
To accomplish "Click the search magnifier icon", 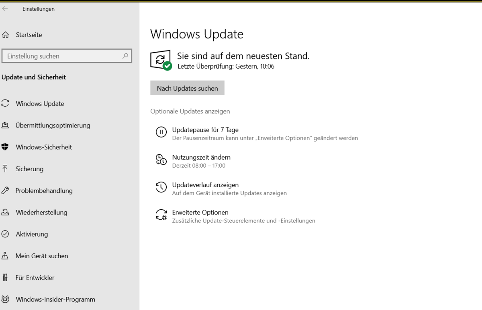I will 125,56.
